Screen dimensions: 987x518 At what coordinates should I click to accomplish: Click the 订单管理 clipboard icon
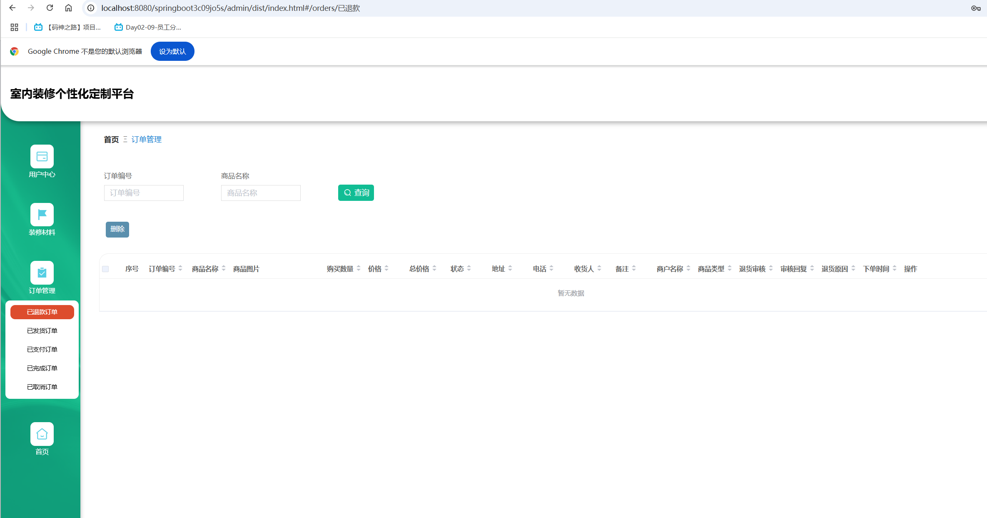(x=42, y=273)
